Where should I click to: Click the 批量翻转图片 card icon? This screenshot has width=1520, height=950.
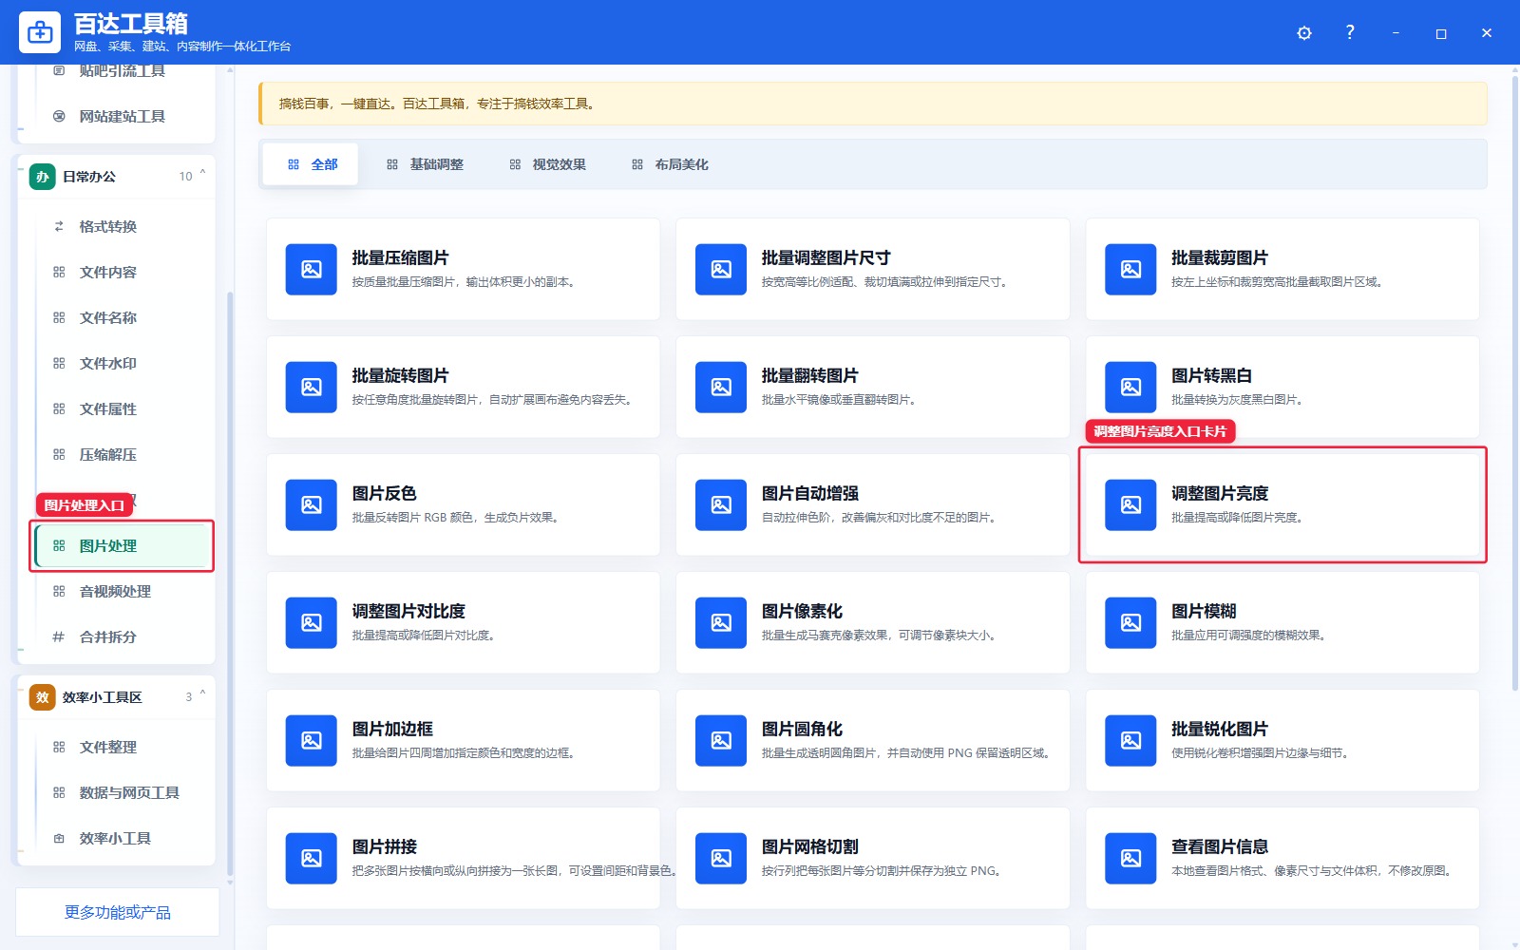721,388
